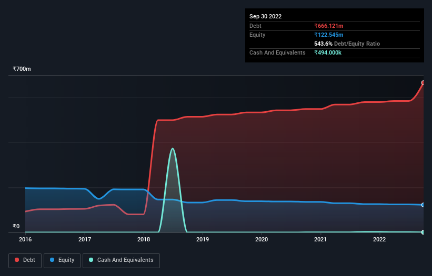Click the ₹122.545m equity value
The width and height of the screenshot is (432, 276).
coord(329,35)
